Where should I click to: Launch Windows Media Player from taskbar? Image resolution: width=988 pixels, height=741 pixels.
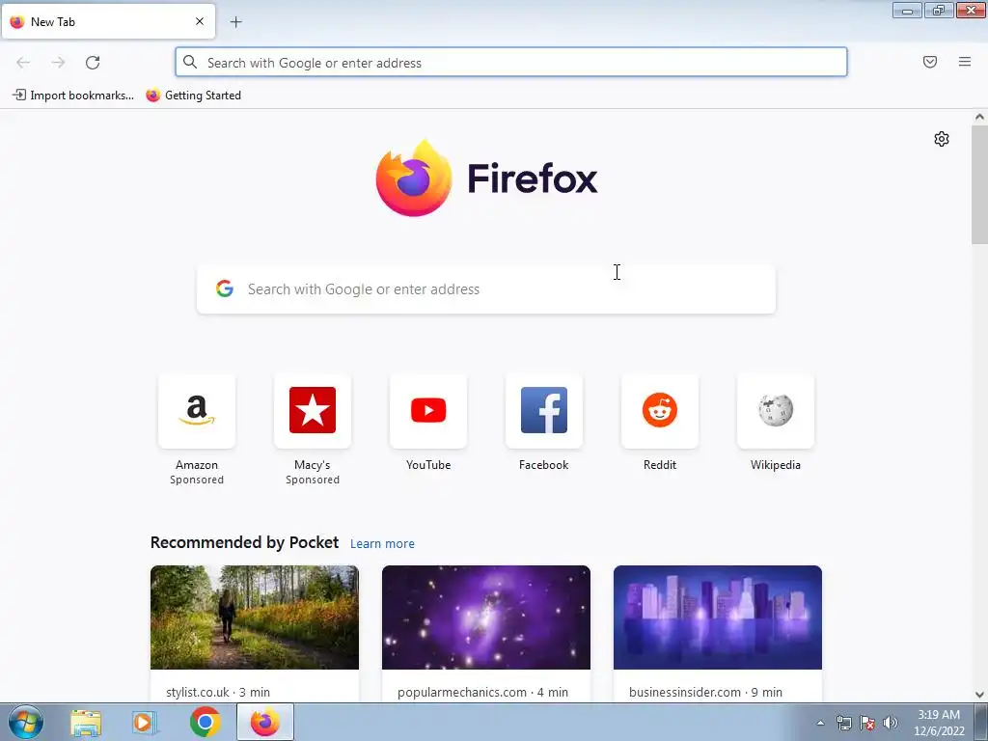click(145, 723)
